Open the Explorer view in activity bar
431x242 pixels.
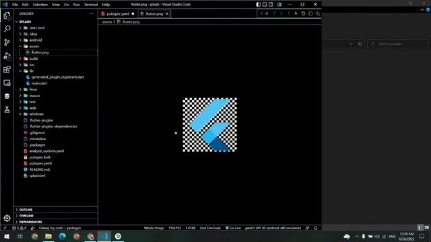pos(7,15)
